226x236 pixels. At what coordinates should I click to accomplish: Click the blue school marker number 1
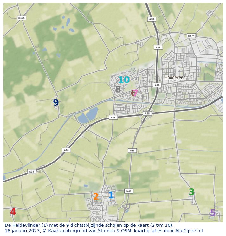point(111,195)
